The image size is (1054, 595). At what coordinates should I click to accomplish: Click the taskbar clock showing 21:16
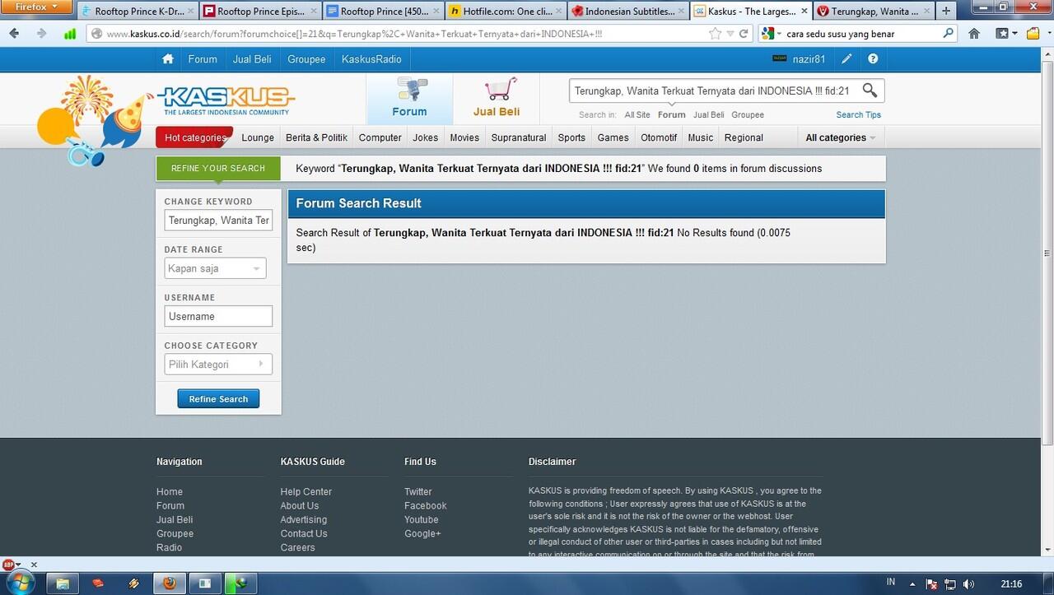(x=1011, y=584)
